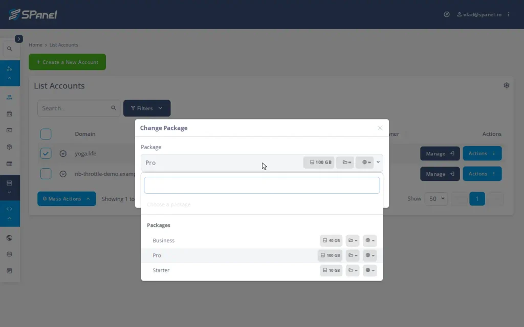Click the Home breadcrumb link
This screenshot has height=327, width=524.
[x=35, y=45]
